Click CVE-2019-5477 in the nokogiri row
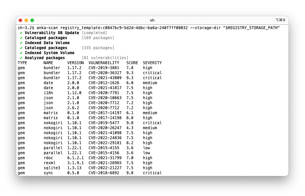Image resolution: width=305 pixels, height=196 pixels. pos(104,123)
